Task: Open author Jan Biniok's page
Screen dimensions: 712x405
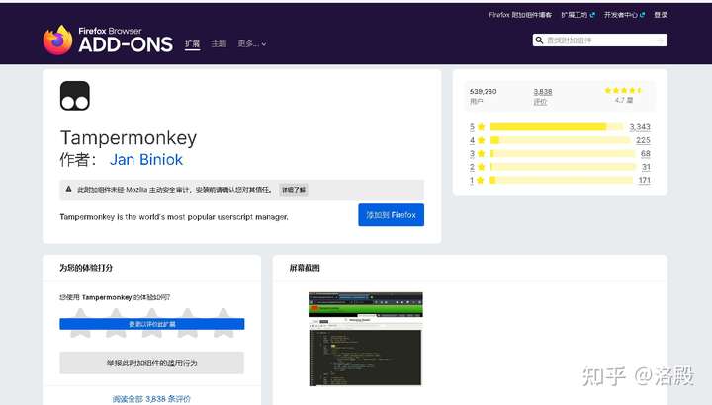Action: [146, 160]
